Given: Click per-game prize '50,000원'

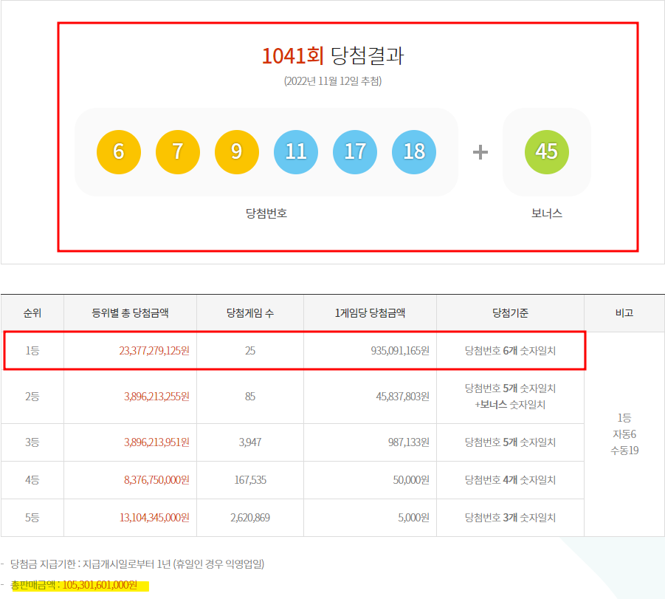Looking at the screenshot, I should (x=411, y=480).
